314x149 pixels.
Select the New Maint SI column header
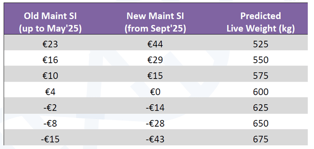click(x=155, y=22)
